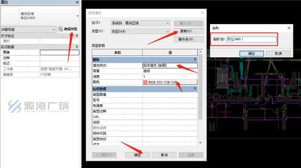This screenshot has width=301, height=168.
Task: Expand the type selector arrow beside 填充区域
Action: tap(77, 16)
